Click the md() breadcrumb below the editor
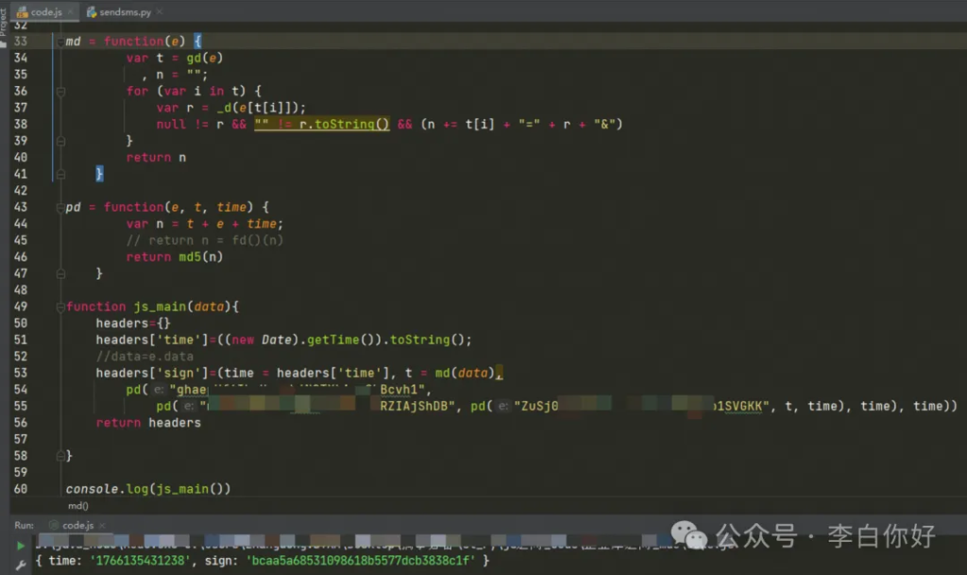Image resolution: width=967 pixels, height=575 pixels. click(78, 506)
